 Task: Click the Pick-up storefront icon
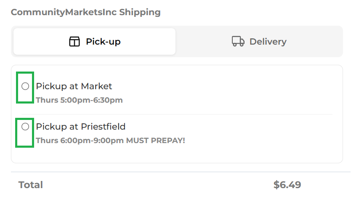pyautogui.click(x=74, y=42)
